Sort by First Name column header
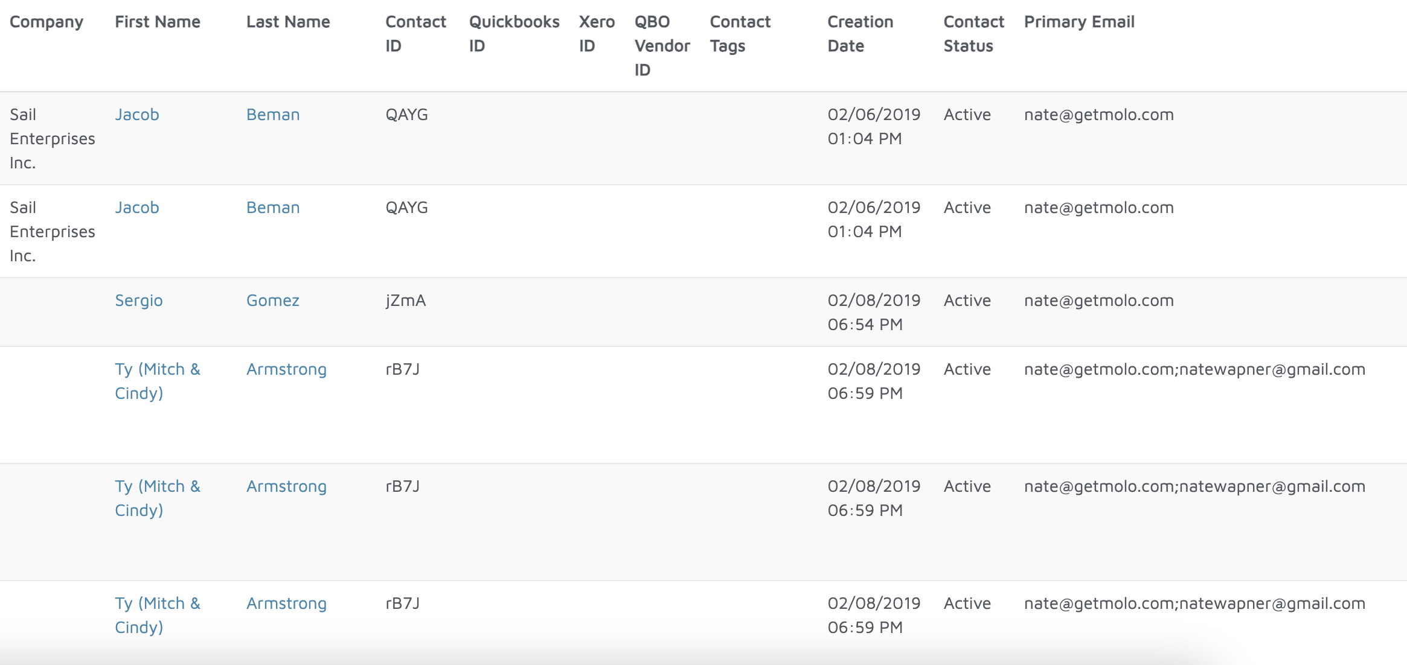The image size is (1407, 665). [x=158, y=22]
